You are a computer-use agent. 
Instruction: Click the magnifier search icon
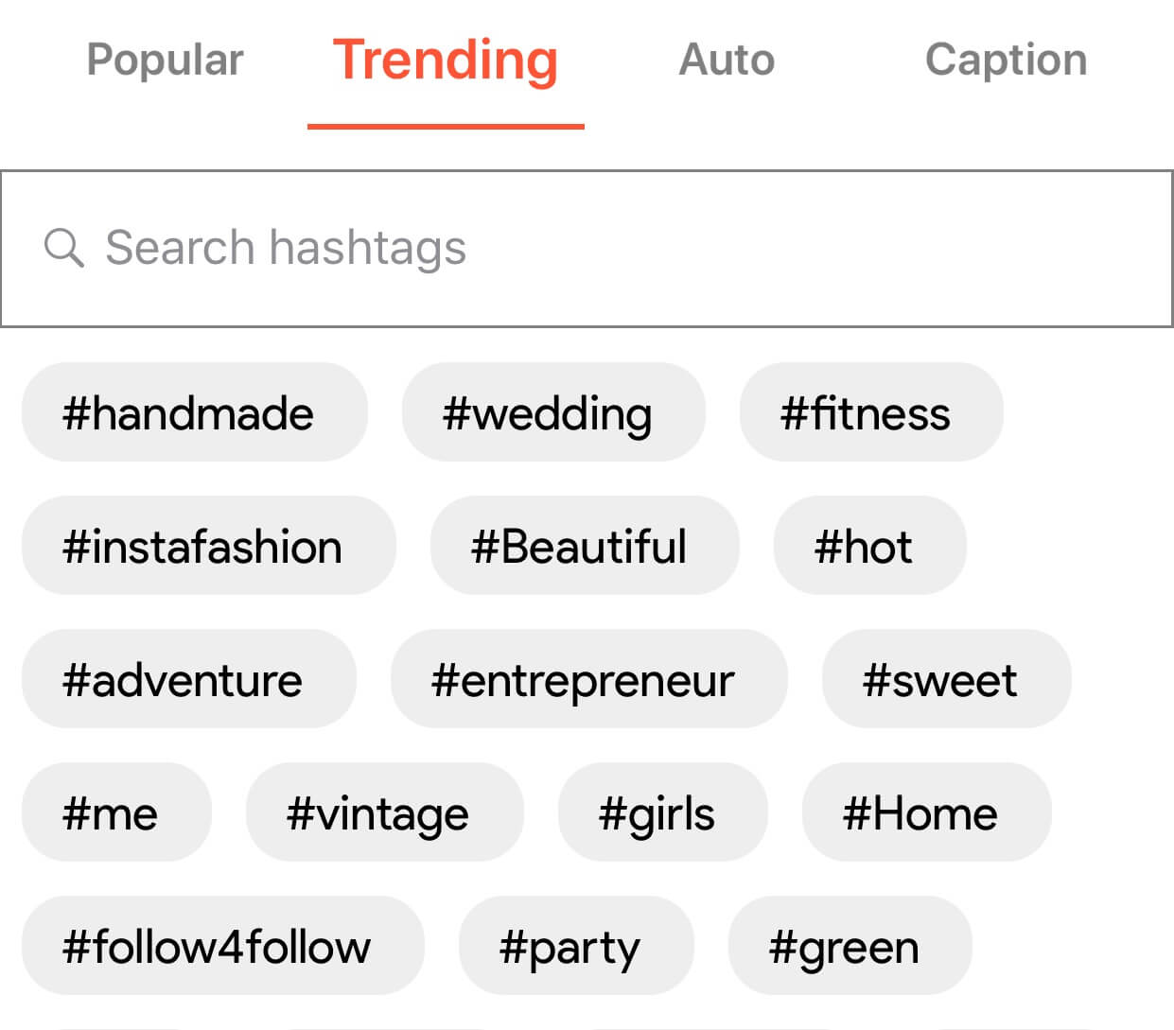[x=63, y=248]
